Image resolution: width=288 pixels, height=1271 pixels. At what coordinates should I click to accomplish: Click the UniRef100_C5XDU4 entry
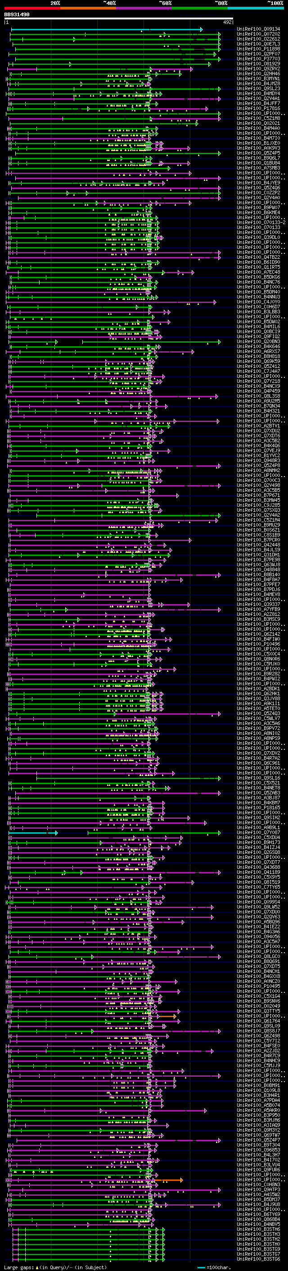click(258, 837)
